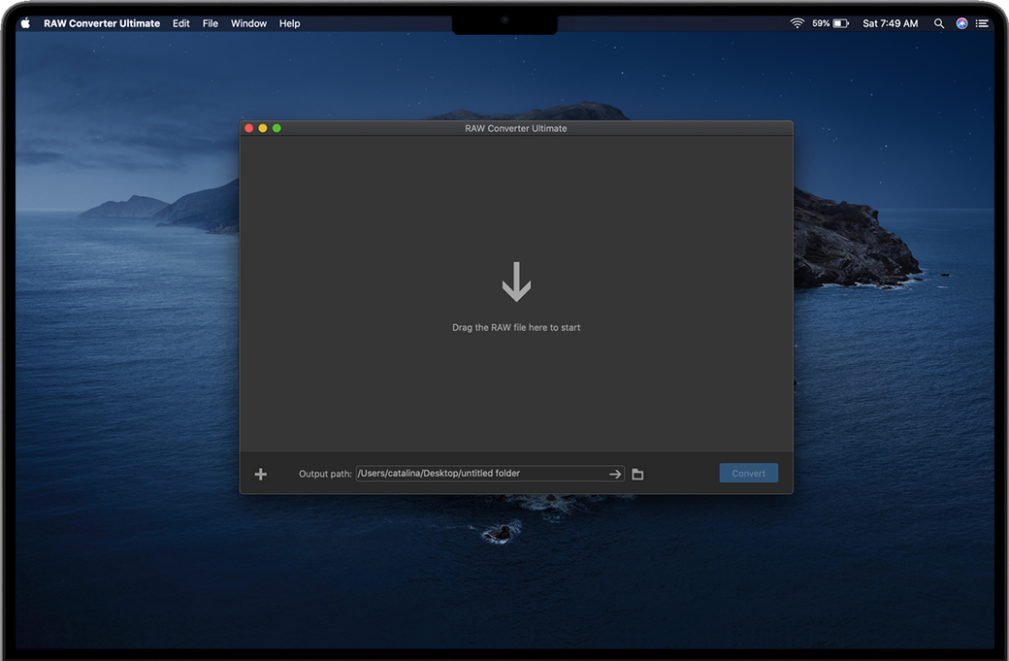This screenshot has width=1009, height=661.
Task: Click into the Output path text field
Action: click(480, 474)
